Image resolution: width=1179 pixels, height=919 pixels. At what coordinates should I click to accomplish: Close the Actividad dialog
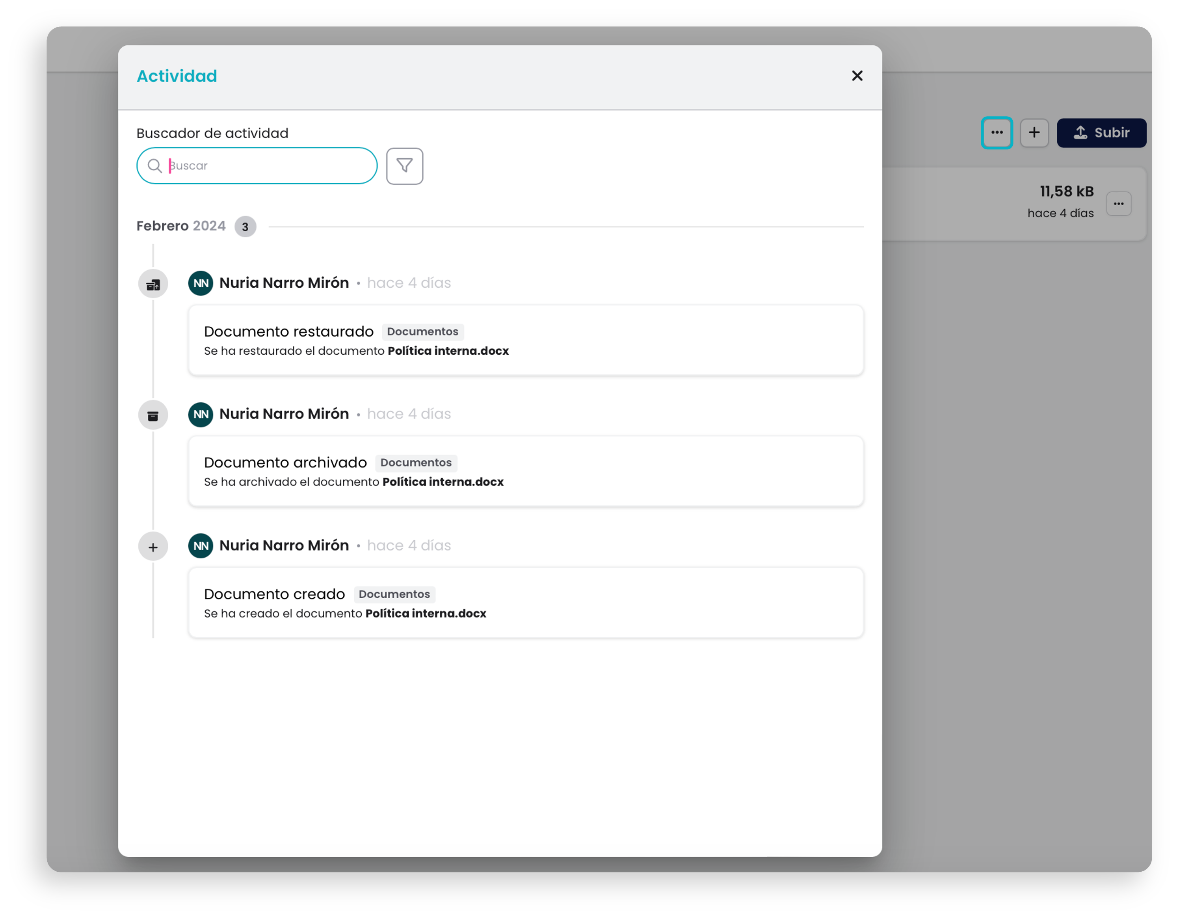tap(857, 76)
